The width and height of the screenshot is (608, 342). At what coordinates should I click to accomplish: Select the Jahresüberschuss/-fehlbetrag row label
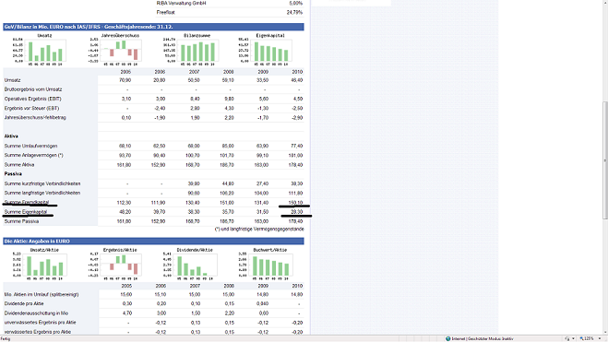point(35,117)
